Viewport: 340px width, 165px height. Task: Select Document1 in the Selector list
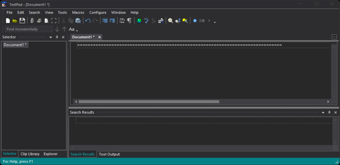pyautogui.click(x=15, y=45)
